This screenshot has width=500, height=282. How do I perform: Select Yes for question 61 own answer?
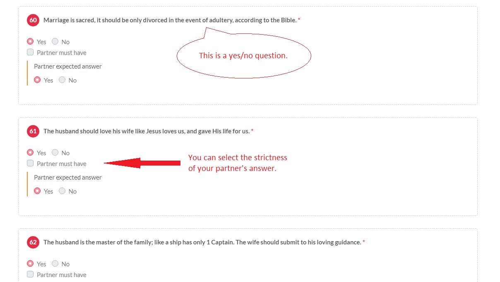pos(30,153)
